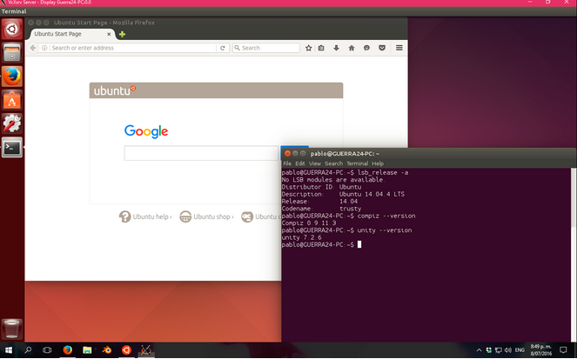Open terminal Edit menu

pyautogui.click(x=300, y=163)
